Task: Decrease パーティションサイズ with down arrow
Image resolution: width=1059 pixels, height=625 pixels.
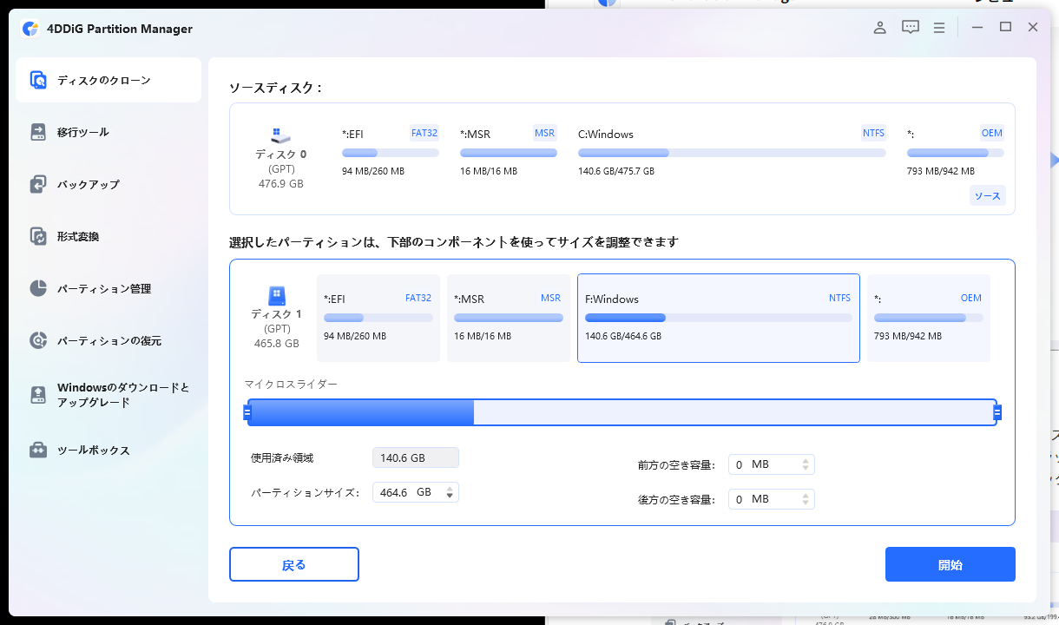Action: (x=450, y=497)
